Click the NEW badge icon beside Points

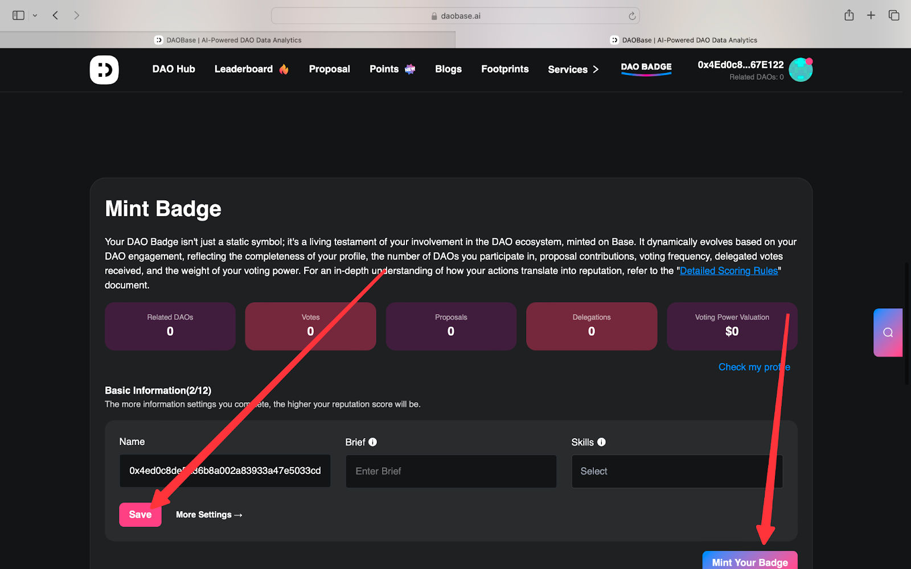410,69
